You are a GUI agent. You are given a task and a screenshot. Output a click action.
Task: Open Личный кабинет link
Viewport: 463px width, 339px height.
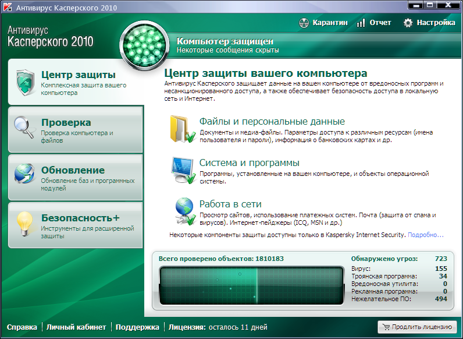coord(76,327)
